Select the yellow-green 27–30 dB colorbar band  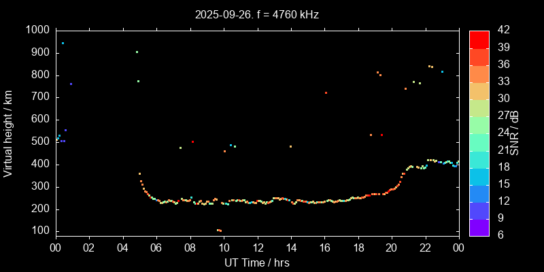coord(479,107)
